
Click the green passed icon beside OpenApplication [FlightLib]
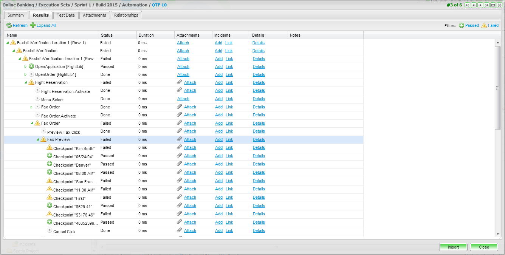[x=31, y=66]
